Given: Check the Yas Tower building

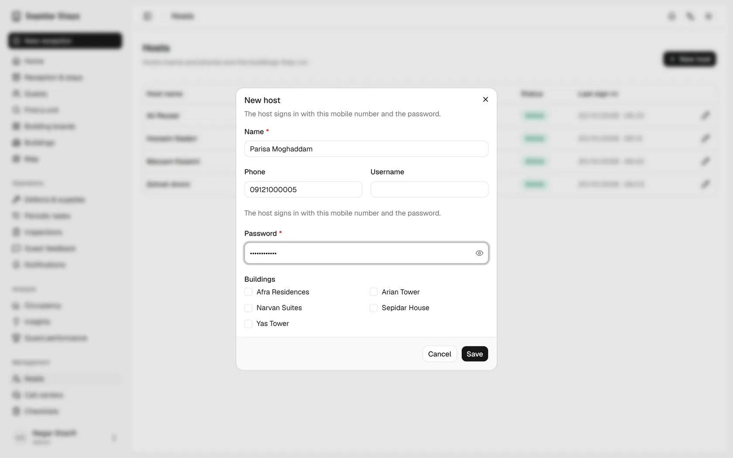Looking at the screenshot, I should pos(248,324).
